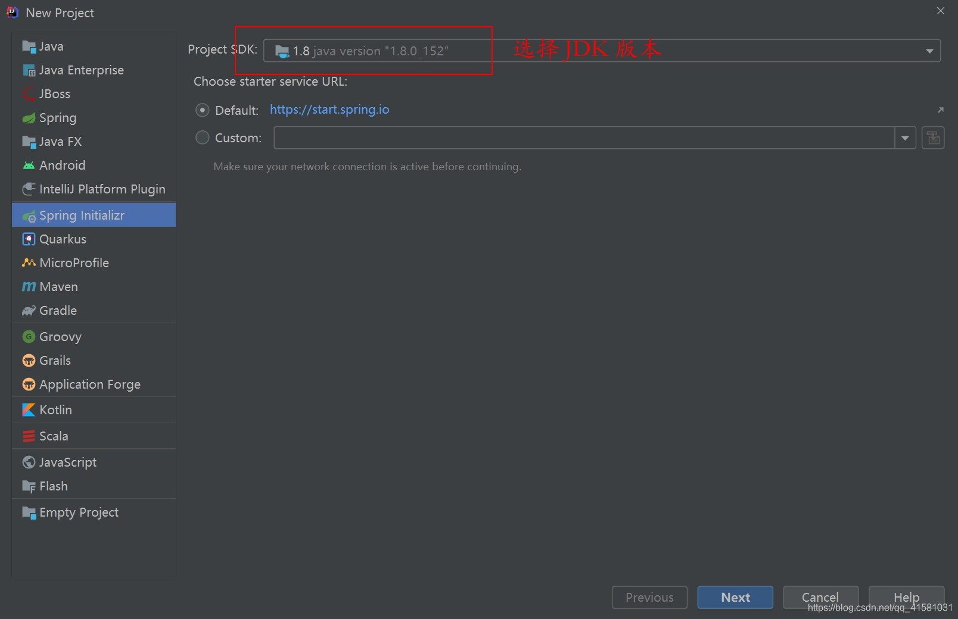
Task: Click the MicroProfile icon
Action: [x=29, y=263]
